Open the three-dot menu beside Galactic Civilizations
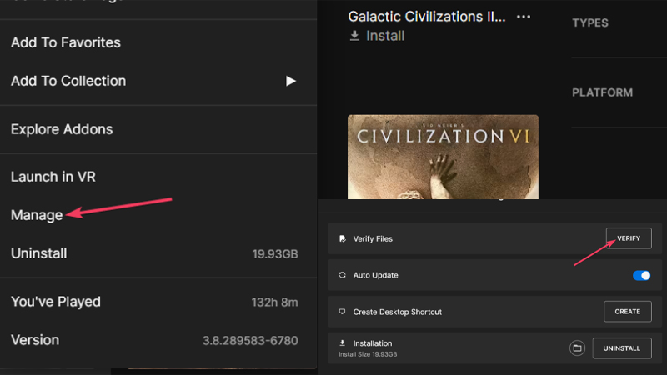 (524, 17)
